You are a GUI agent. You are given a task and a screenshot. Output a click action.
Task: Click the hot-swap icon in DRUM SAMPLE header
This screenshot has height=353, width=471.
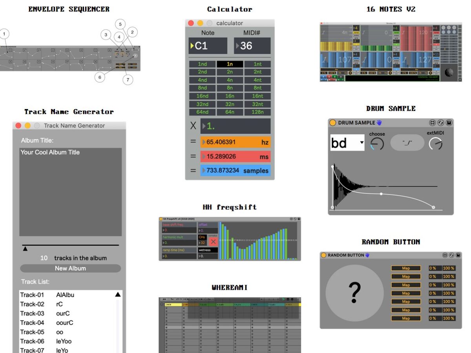click(432, 123)
